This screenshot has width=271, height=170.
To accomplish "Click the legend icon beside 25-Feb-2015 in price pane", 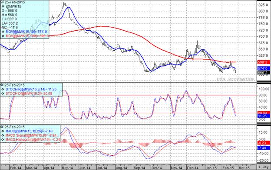I will coord(2,2).
